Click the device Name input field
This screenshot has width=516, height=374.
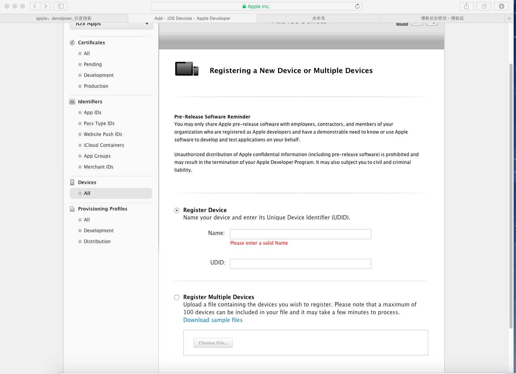[x=301, y=234]
